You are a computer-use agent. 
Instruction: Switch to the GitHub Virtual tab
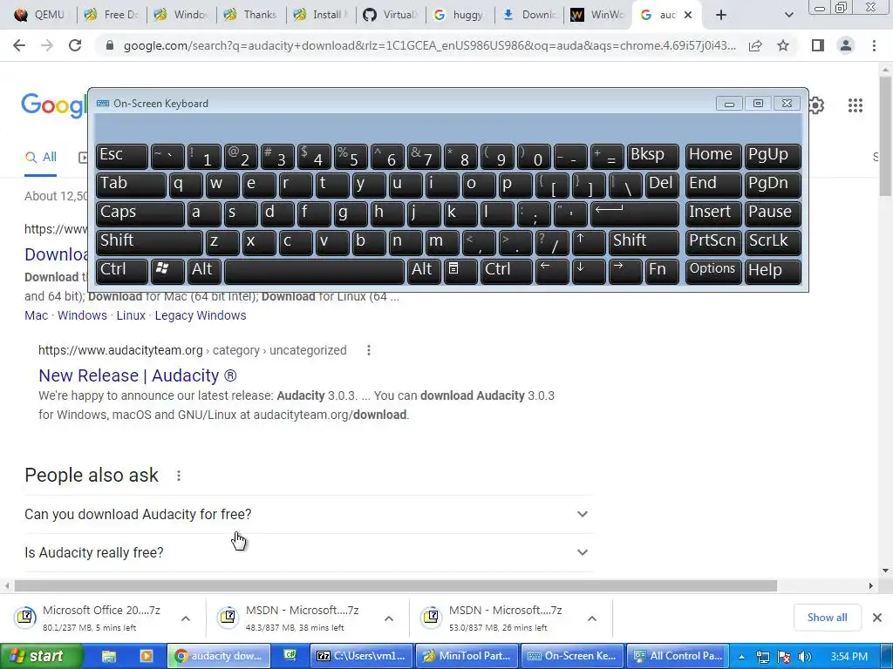pyautogui.click(x=389, y=15)
